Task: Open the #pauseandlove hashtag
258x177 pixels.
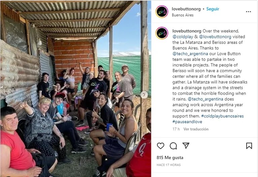Action: point(187,122)
